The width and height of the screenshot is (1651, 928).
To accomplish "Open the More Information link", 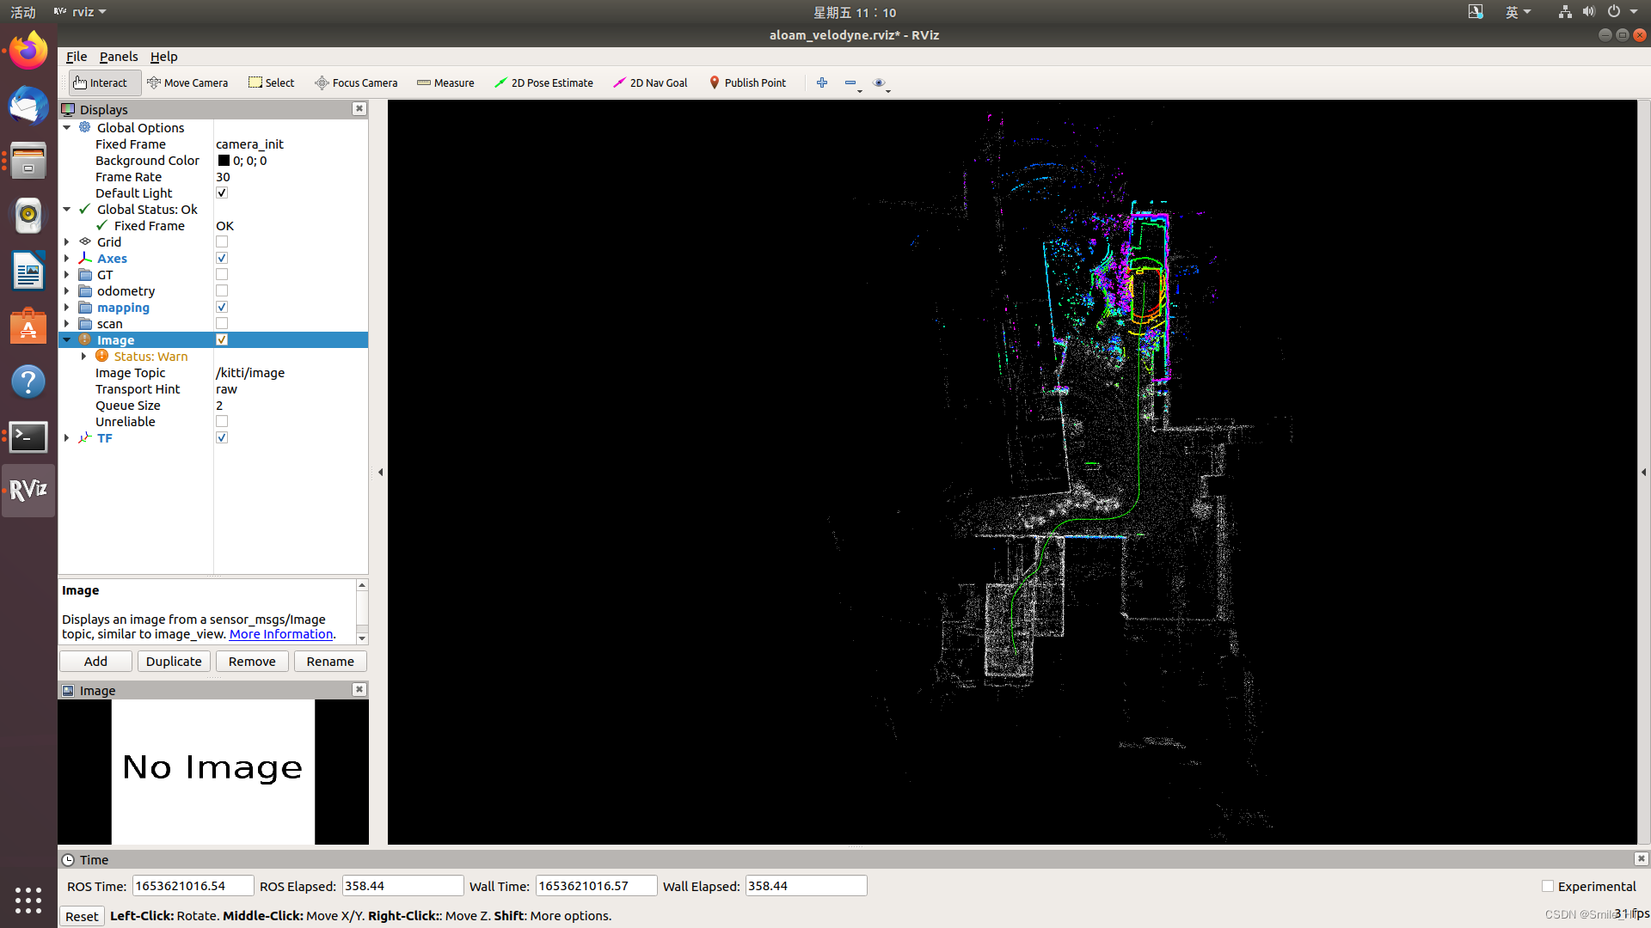I will 281,634.
